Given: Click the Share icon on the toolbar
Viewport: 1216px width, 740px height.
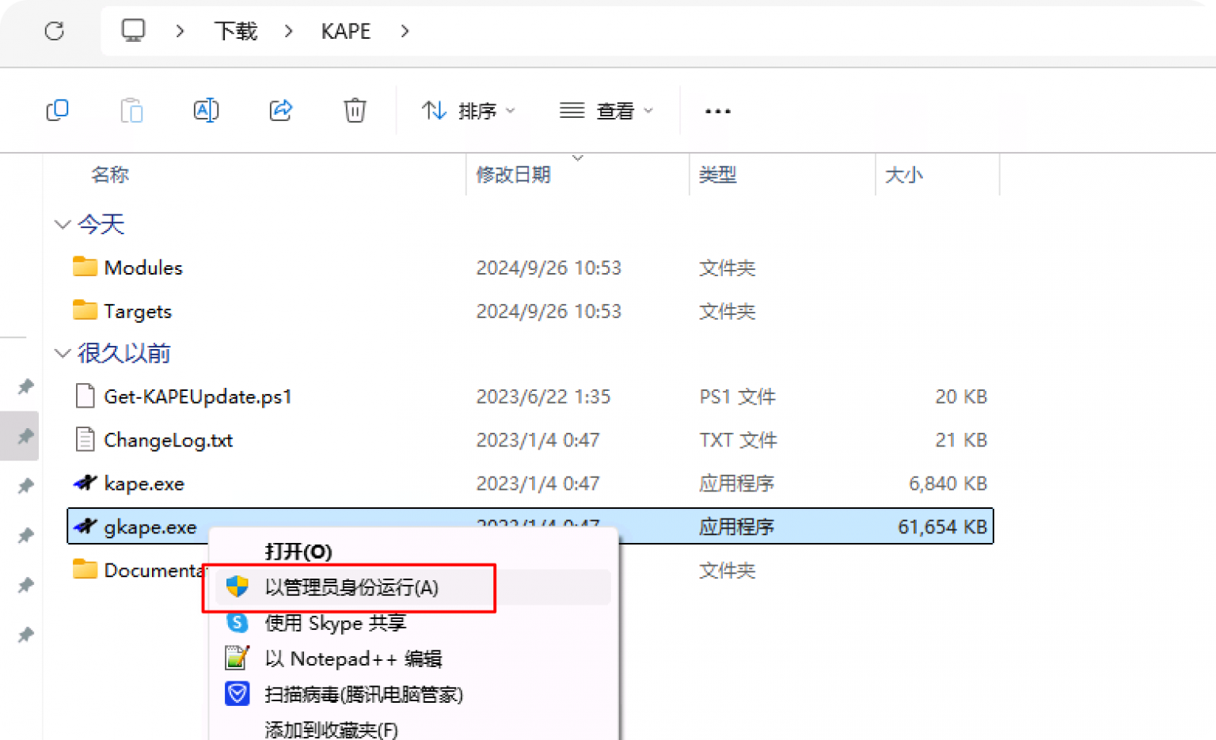Looking at the screenshot, I should point(280,110).
